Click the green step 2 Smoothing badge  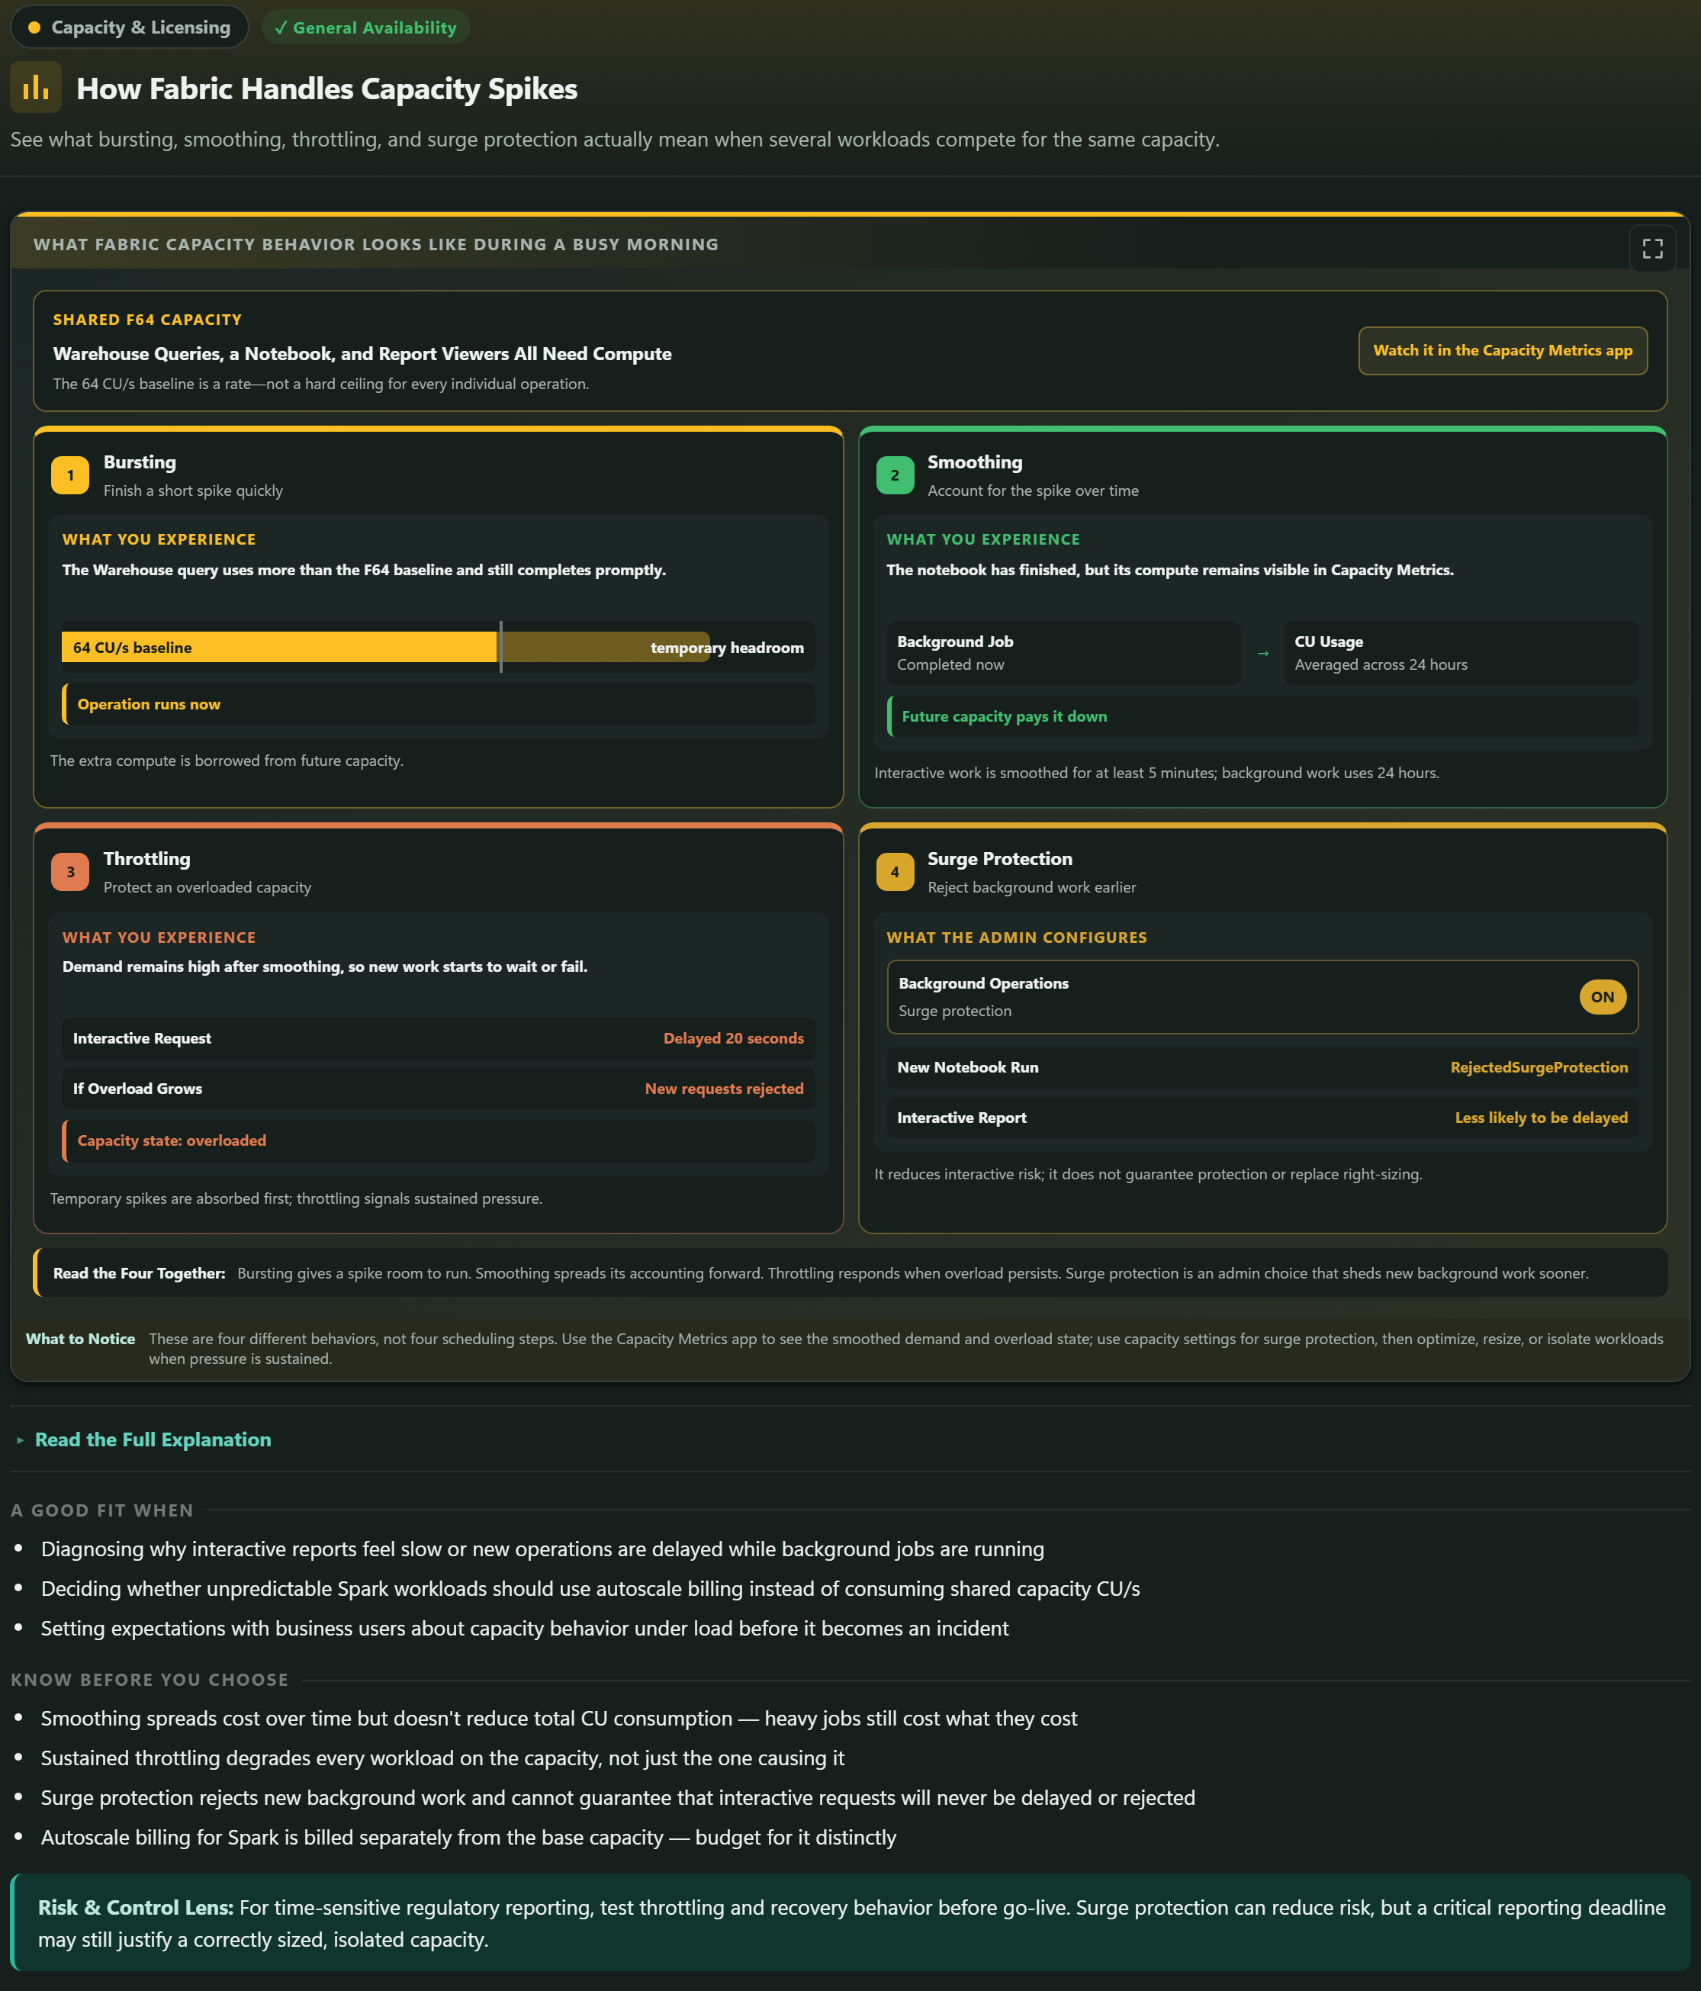[x=895, y=474]
